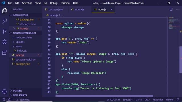Open breadcrumb dropdown after index.js
Screen dimensions: 182x102
click(x=62, y=15)
